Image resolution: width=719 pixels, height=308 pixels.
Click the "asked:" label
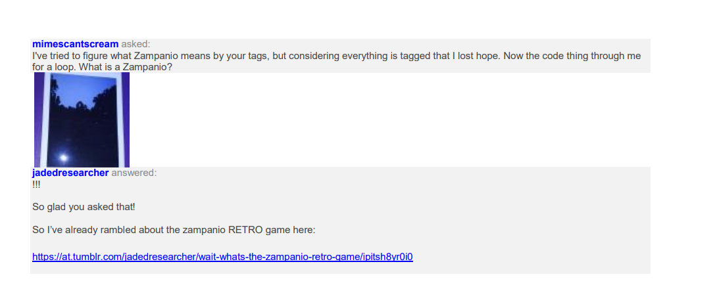136,44
